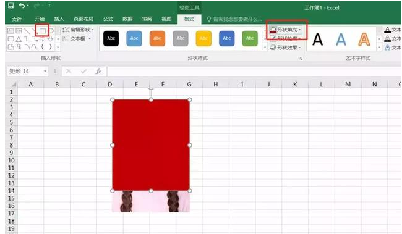
Task: Expand the WordArt styles gallery more arrow
Action: coord(380,48)
